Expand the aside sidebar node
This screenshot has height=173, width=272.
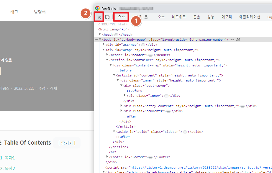click(x=114, y=131)
